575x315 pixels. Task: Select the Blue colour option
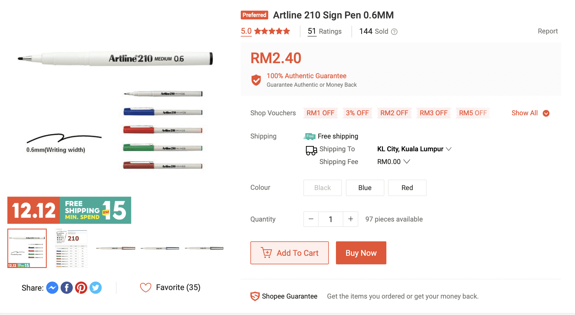pos(365,188)
